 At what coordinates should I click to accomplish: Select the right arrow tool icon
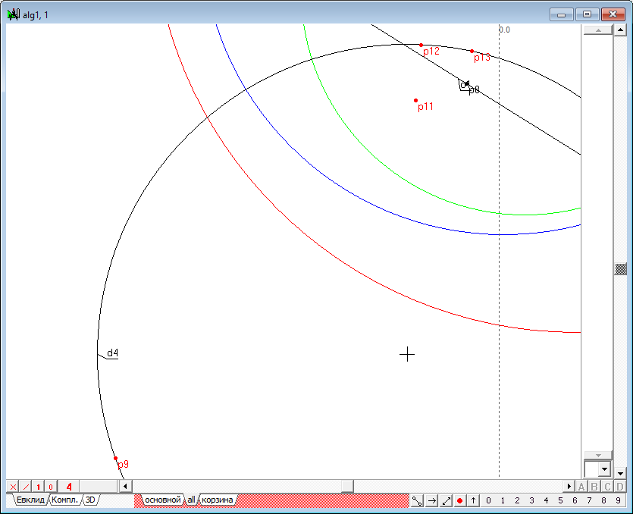(431, 500)
